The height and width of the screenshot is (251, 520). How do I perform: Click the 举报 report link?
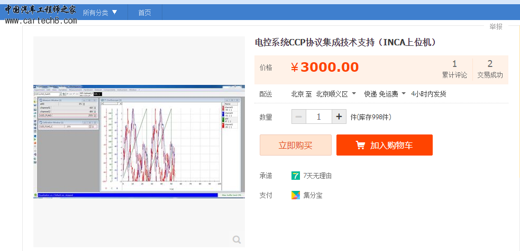pyautogui.click(x=496, y=27)
